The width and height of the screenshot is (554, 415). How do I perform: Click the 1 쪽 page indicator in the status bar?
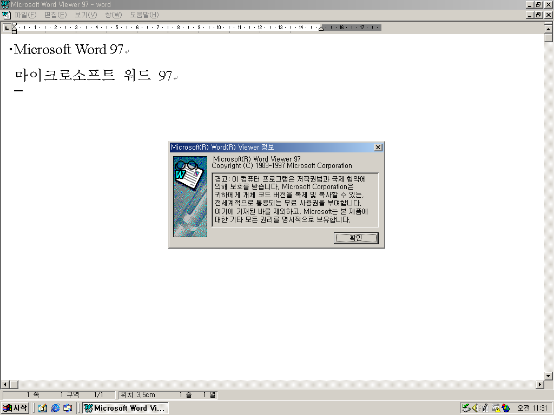point(33,394)
